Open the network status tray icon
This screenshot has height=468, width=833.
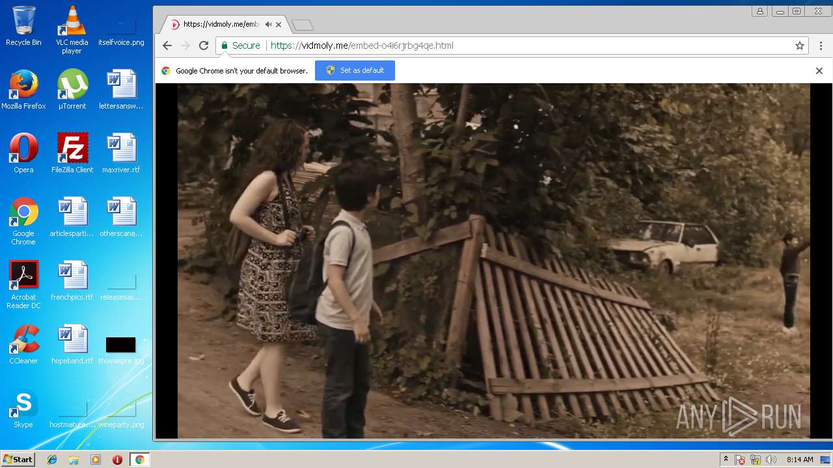[x=756, y=460]
